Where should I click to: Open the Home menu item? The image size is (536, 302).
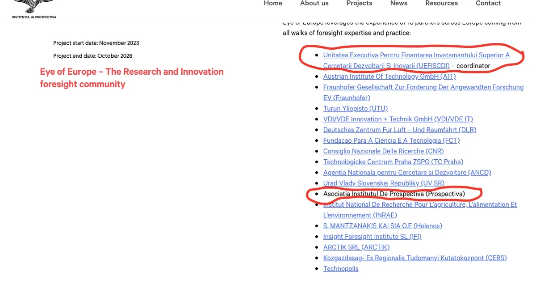click(x=273, y=4)
